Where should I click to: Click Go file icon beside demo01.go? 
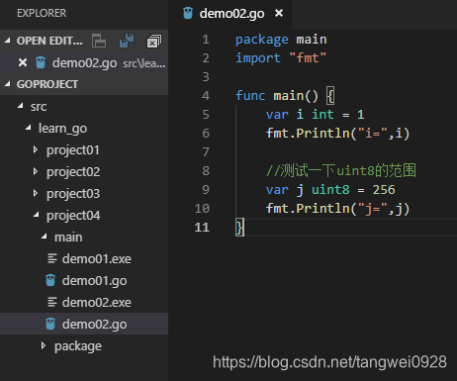50,280
